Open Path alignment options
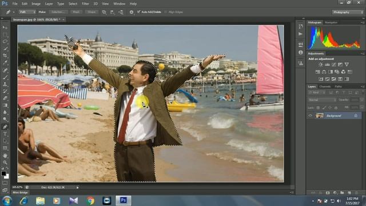The width and height of the screenshot is (366, 206). [113, 12]
